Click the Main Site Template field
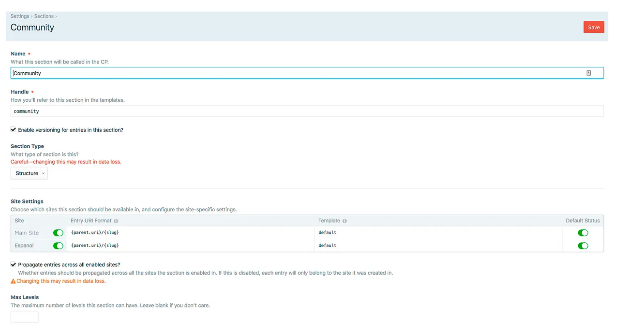Viewport: 619px width, 334px height. click(x=438, y=233)
